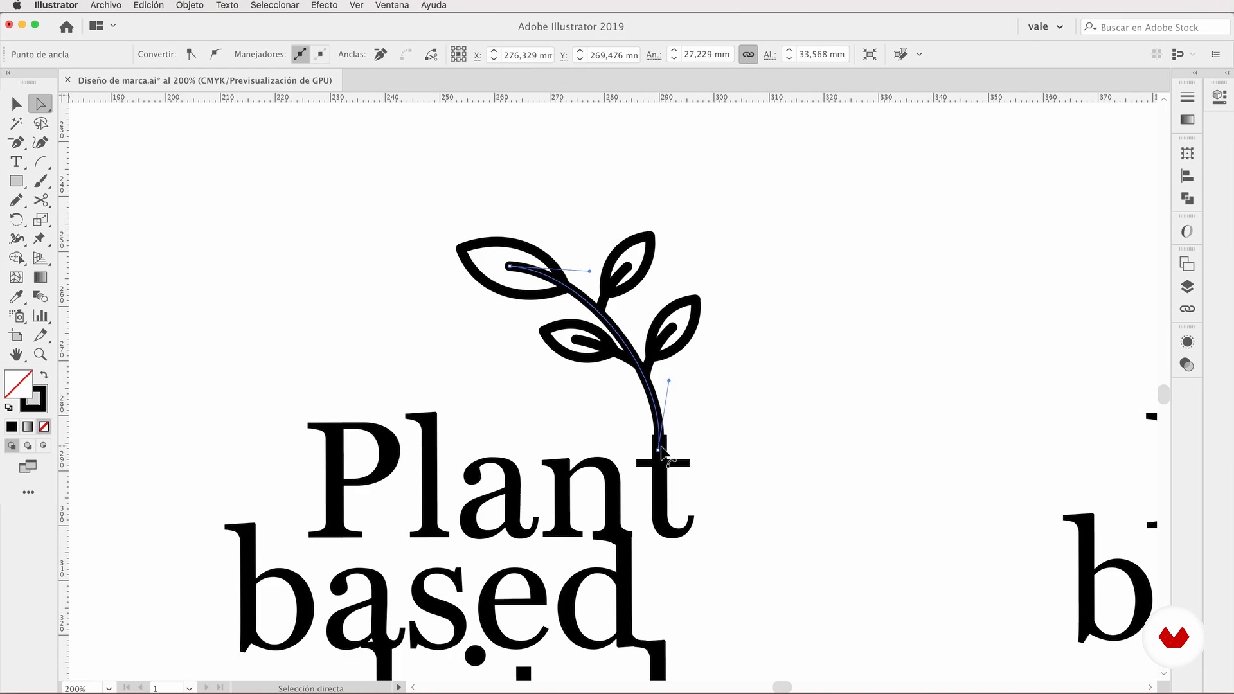This screenshot has width=1234, height=694.
Task: Set paint mode to None
Action: tap(44, 427)
